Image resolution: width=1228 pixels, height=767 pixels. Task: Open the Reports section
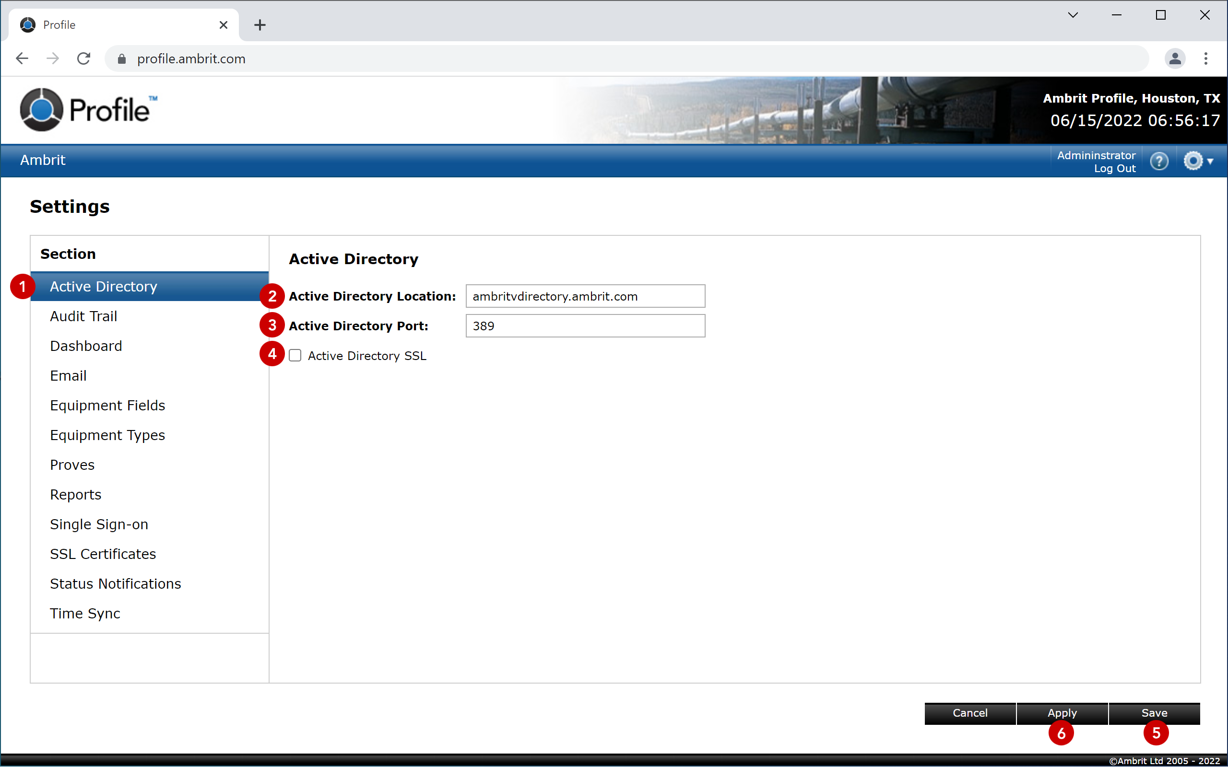[x=150, y=495]
